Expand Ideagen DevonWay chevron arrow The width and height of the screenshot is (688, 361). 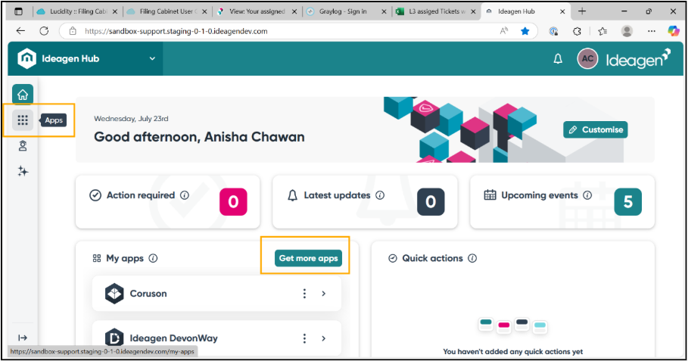(324, 338)
